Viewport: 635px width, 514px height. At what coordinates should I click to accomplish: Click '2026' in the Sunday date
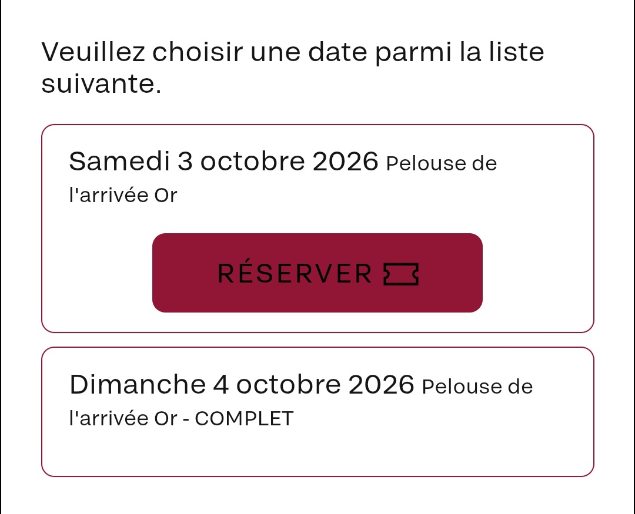[381, 384]
